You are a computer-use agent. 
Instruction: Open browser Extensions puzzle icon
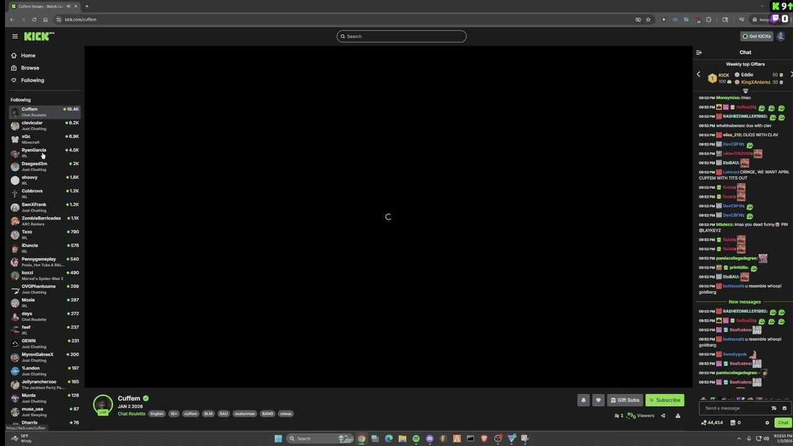(709, 20)
